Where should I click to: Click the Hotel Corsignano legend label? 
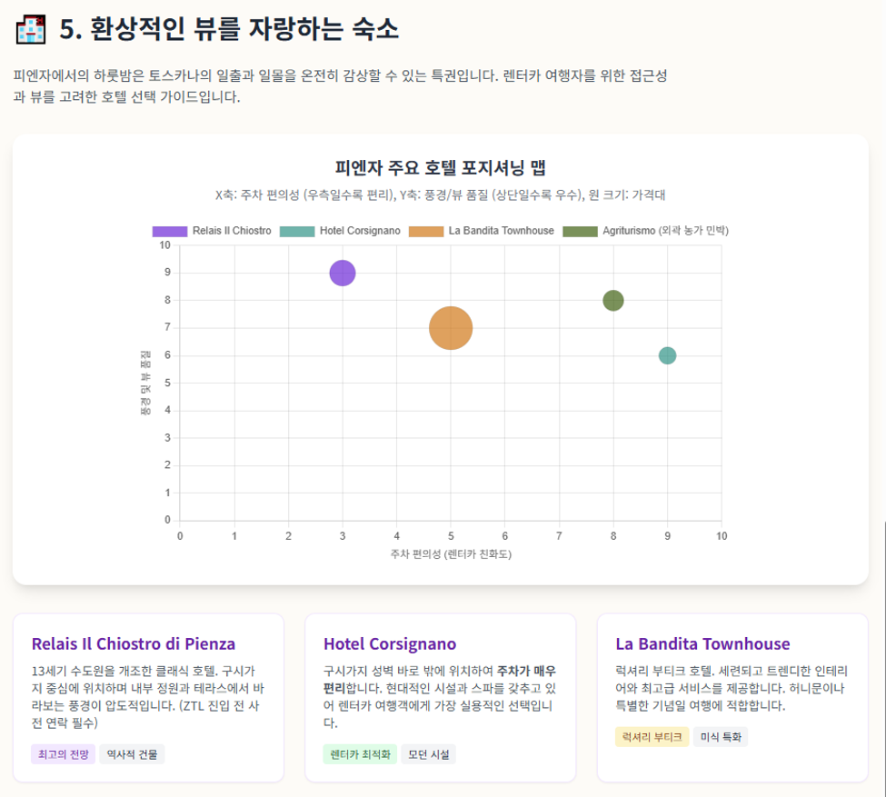point(360,231)
